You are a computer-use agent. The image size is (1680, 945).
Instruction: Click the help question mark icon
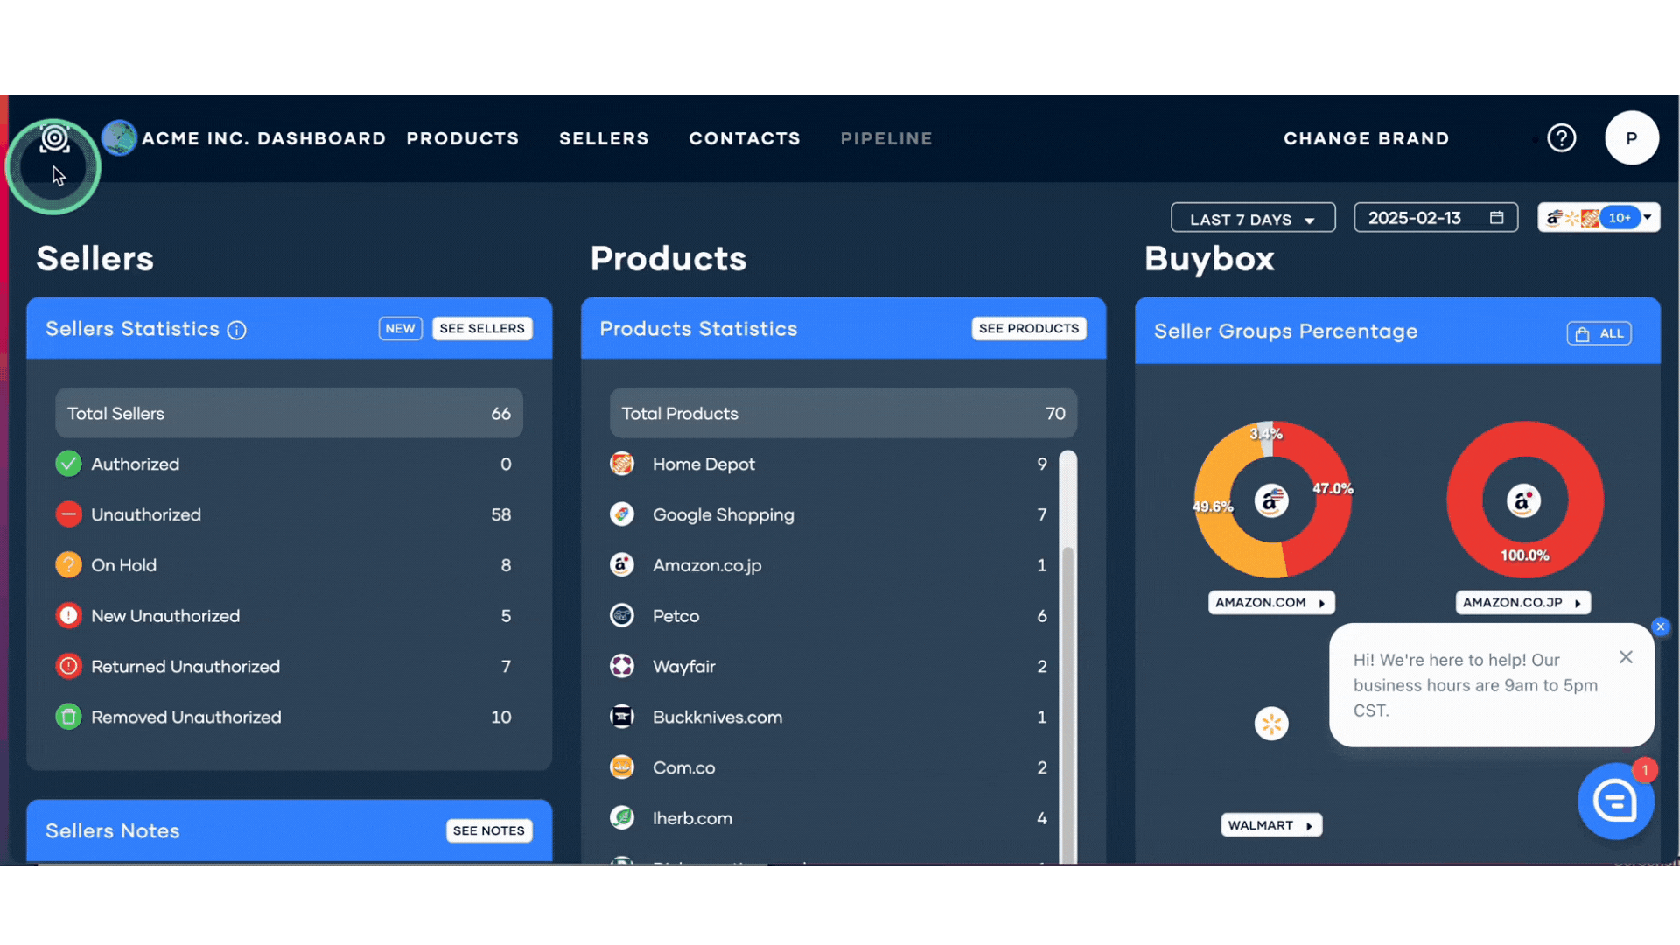point(1561,138)
